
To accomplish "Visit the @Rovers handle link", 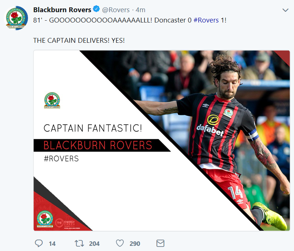I will (116, 10).
